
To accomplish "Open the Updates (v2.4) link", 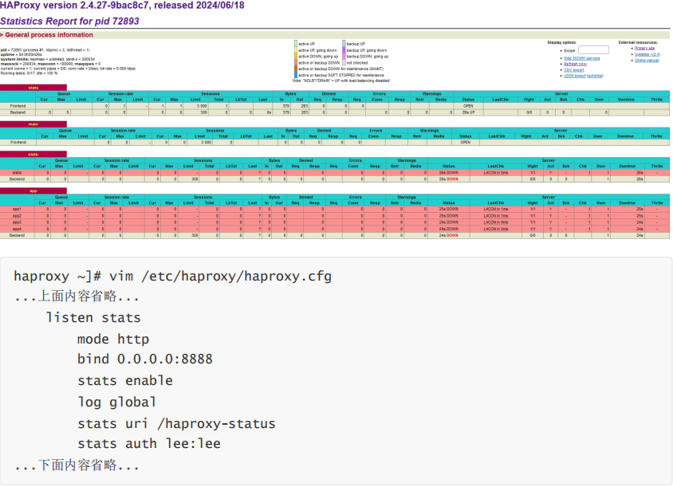I will (647, 54).
